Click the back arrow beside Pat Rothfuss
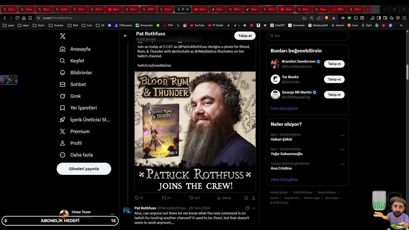The height and width of the screenshot is (230, 409). [x=126, y=36]
